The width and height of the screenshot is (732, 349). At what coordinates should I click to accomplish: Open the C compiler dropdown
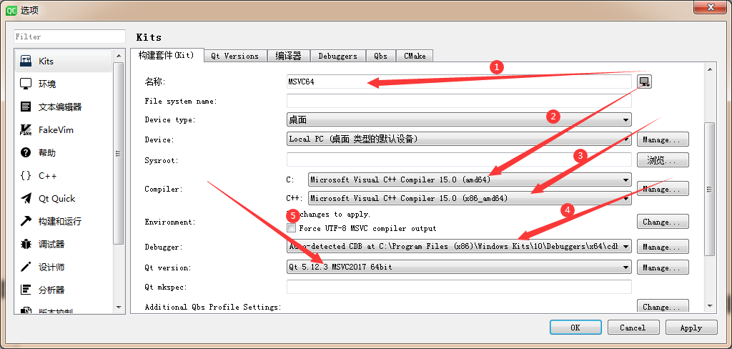pos(470,180)
